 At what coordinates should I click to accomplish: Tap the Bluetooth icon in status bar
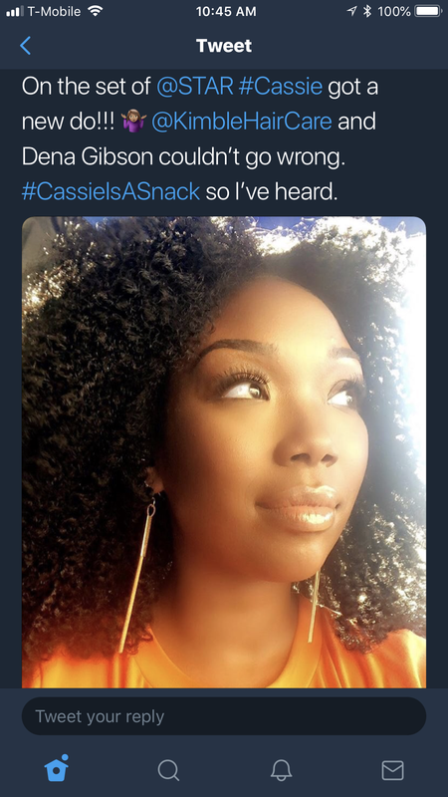(x=367, y=11)
